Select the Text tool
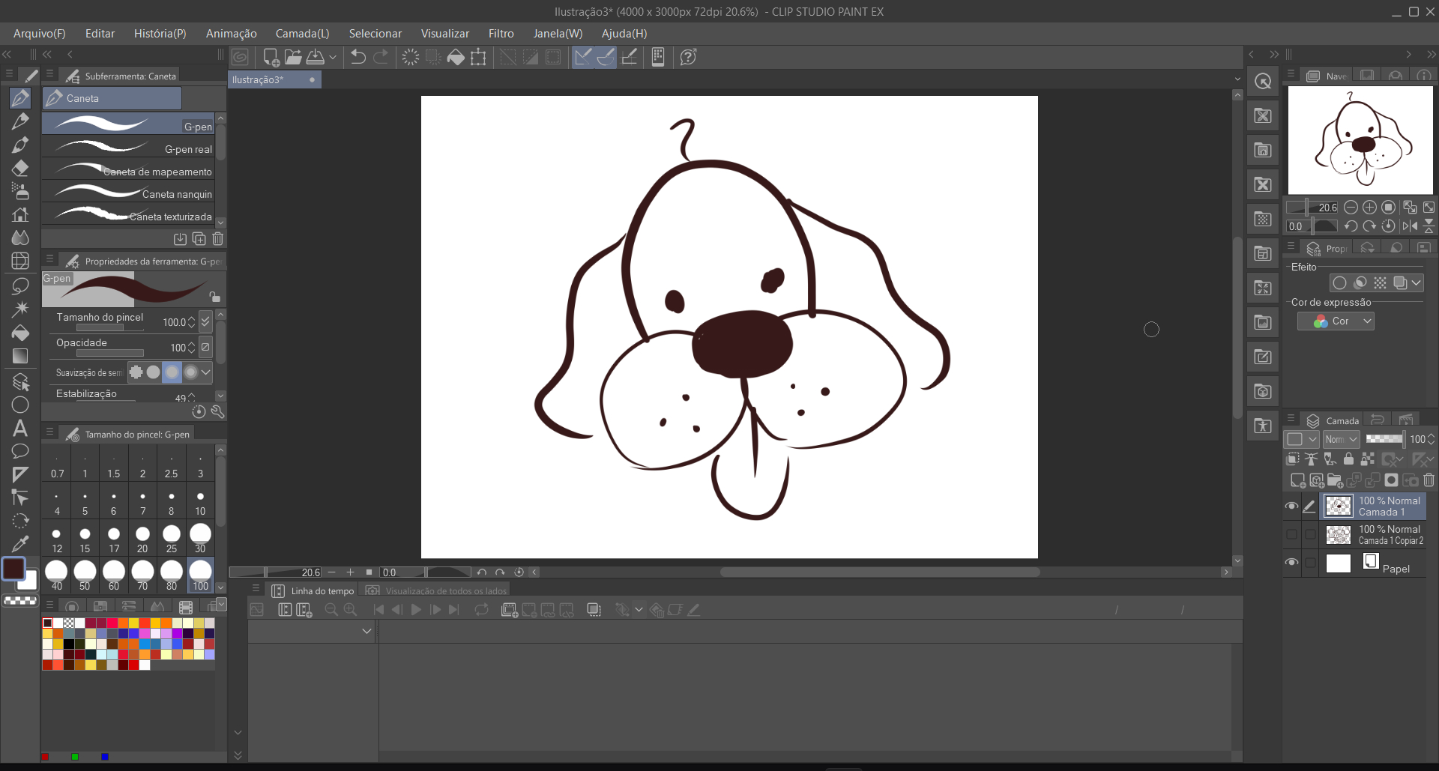1439x771 pixels. pyautogui.click(x=20, y=429)
